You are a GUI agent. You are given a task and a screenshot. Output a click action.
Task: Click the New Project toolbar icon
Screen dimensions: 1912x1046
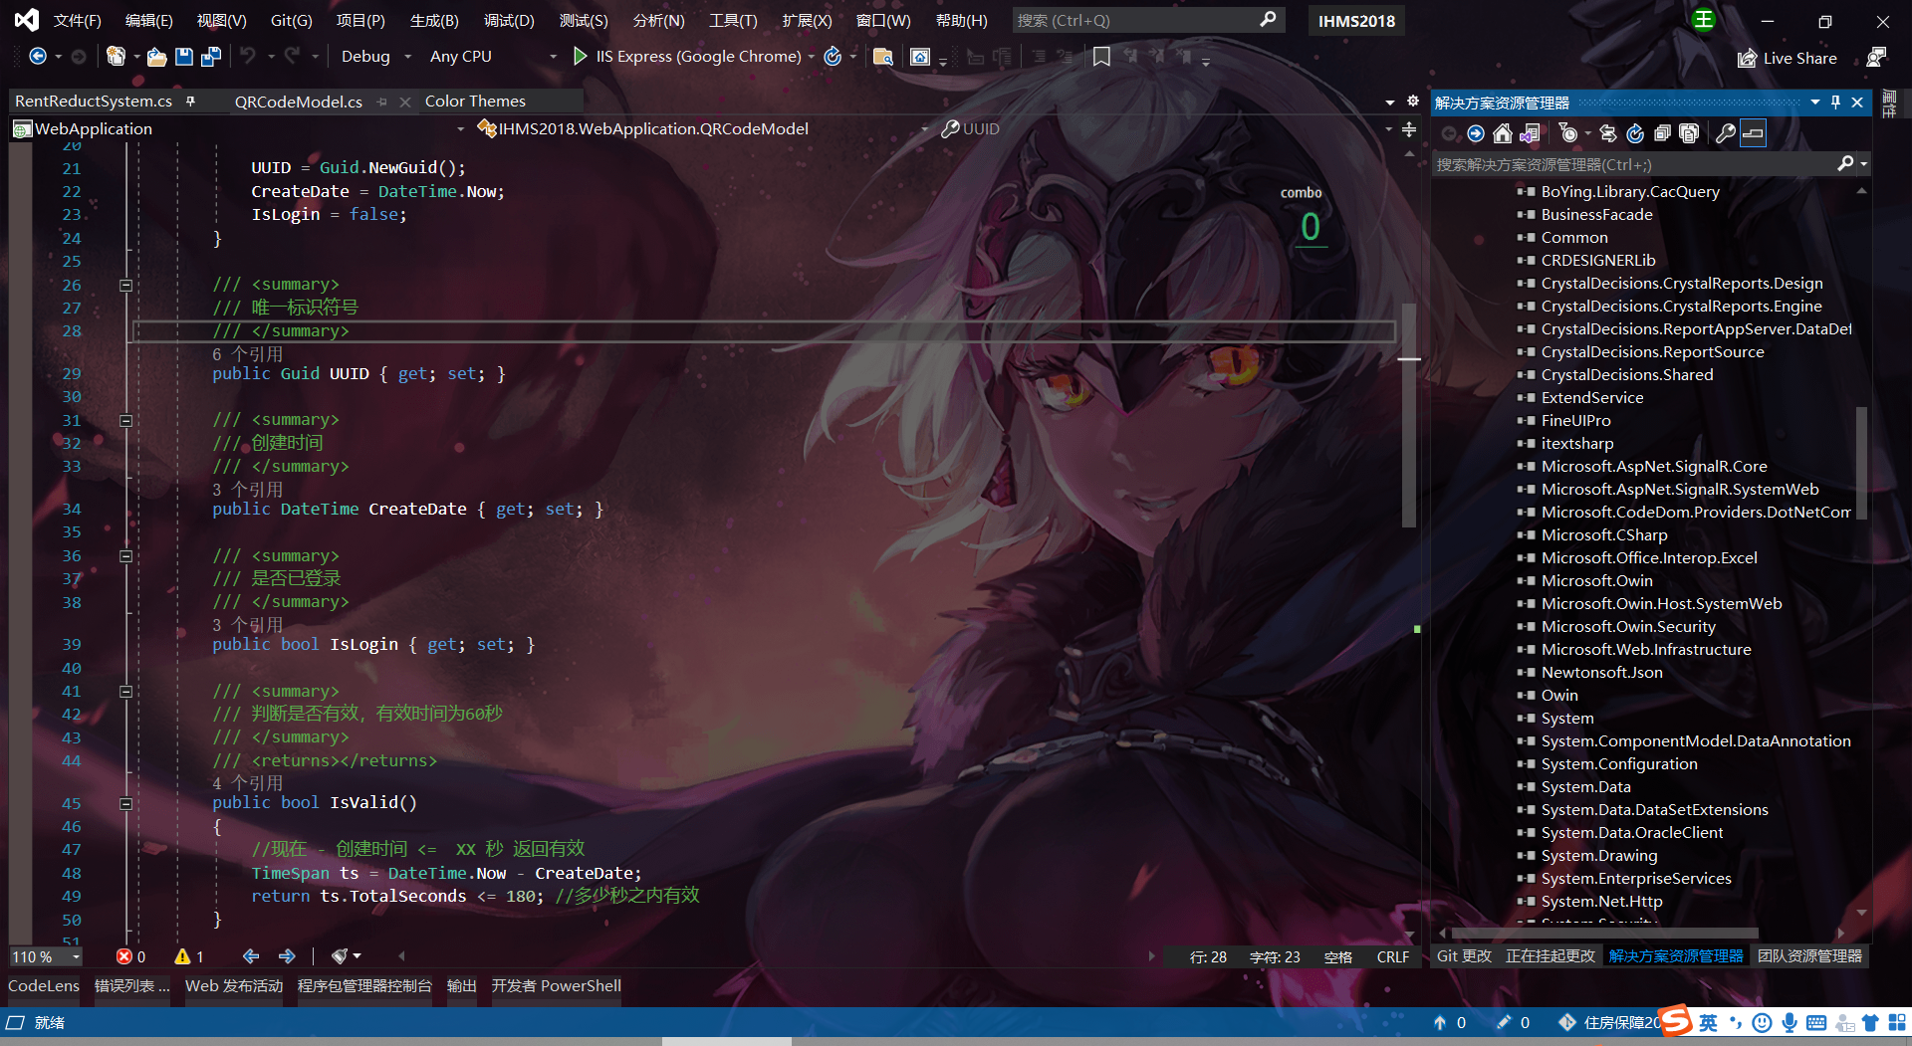pos(117,57)
